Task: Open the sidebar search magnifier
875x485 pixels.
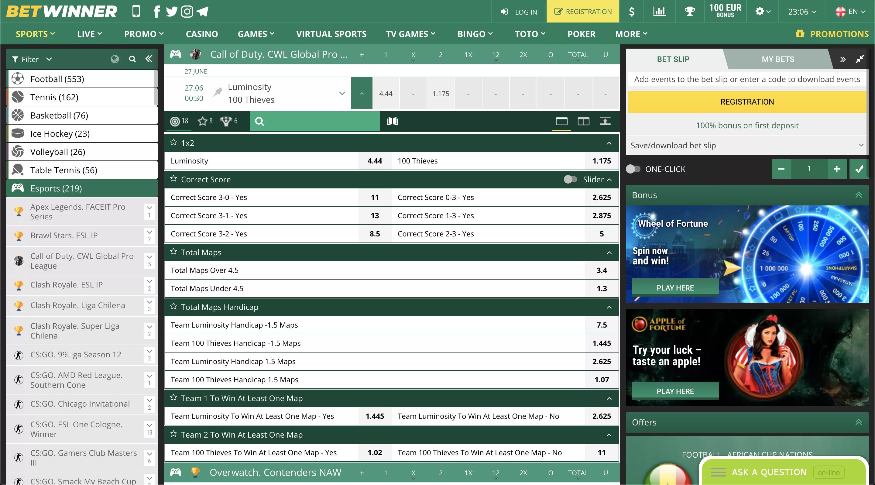Action: (x=132, y=59)
